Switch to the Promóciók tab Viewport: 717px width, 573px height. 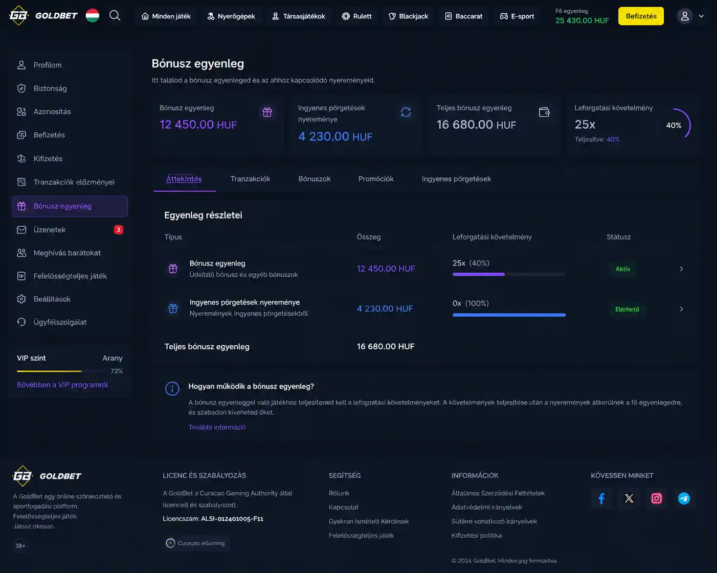[x=376, y=179]
